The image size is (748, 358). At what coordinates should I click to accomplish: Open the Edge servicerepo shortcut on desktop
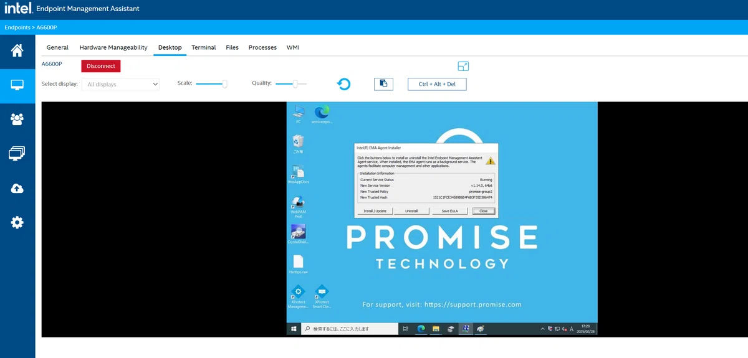[x=322, y=115]
